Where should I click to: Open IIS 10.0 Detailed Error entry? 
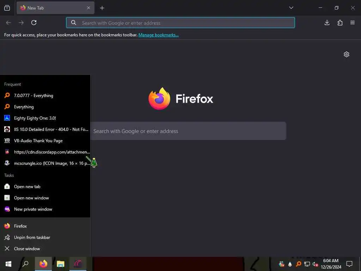pos(45,129)
